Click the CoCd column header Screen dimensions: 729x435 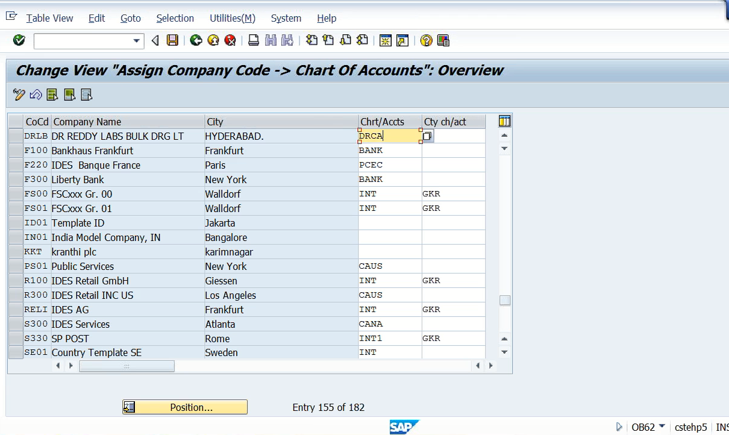point(37,122)
